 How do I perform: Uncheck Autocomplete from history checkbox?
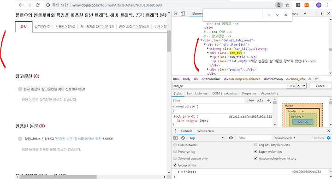pos(256,158)
